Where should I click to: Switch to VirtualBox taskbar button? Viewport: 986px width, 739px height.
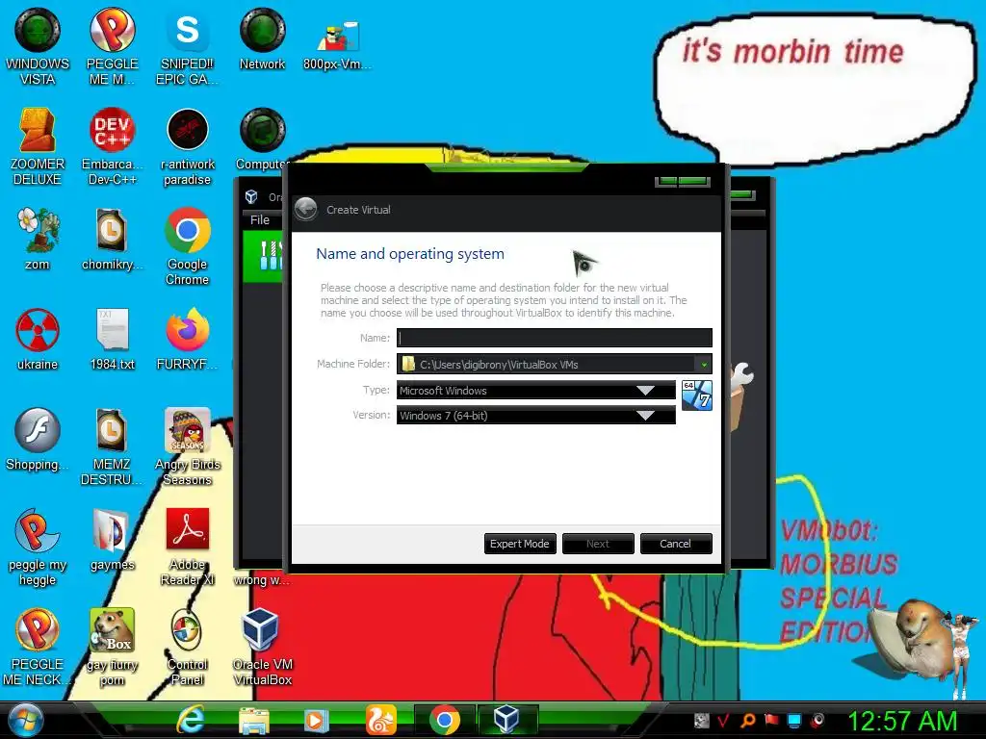506,719
